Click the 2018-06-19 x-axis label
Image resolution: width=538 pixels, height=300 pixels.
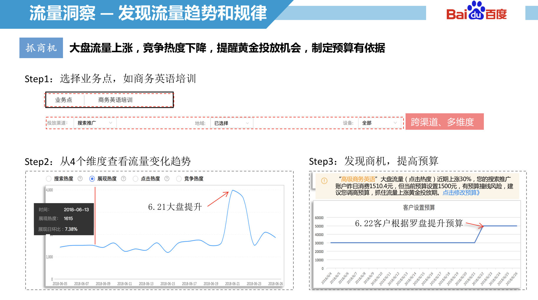click(x=211, y=284)
